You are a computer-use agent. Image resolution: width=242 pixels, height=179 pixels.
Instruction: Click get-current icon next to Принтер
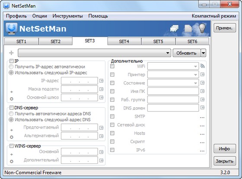(202, 75)
